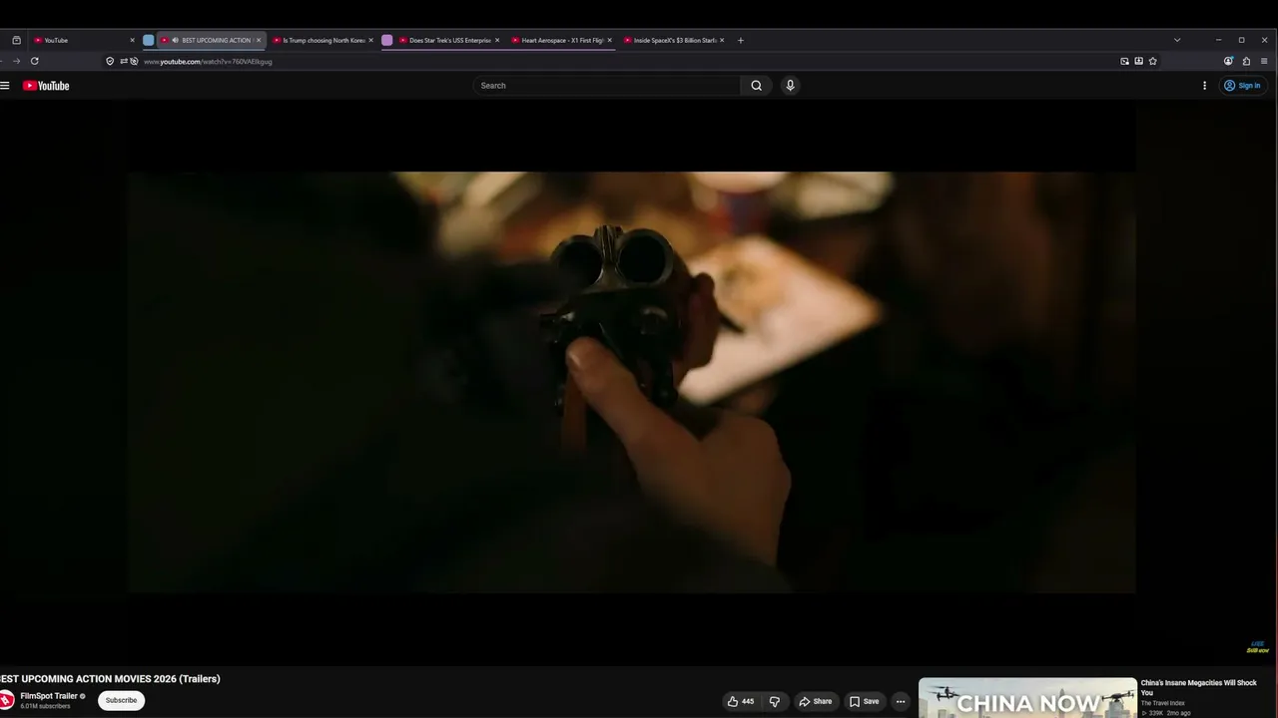Open picture-in-picture from the address bar
The image size is (1278, 718).
point(1124,61)
